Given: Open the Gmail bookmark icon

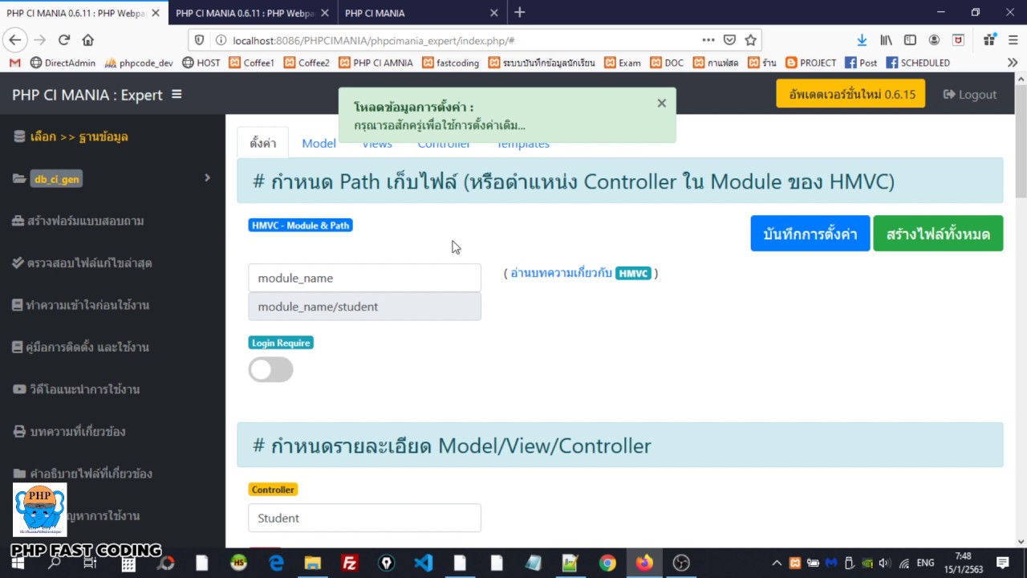Looking at the screenshot, I should click(14, 63).
